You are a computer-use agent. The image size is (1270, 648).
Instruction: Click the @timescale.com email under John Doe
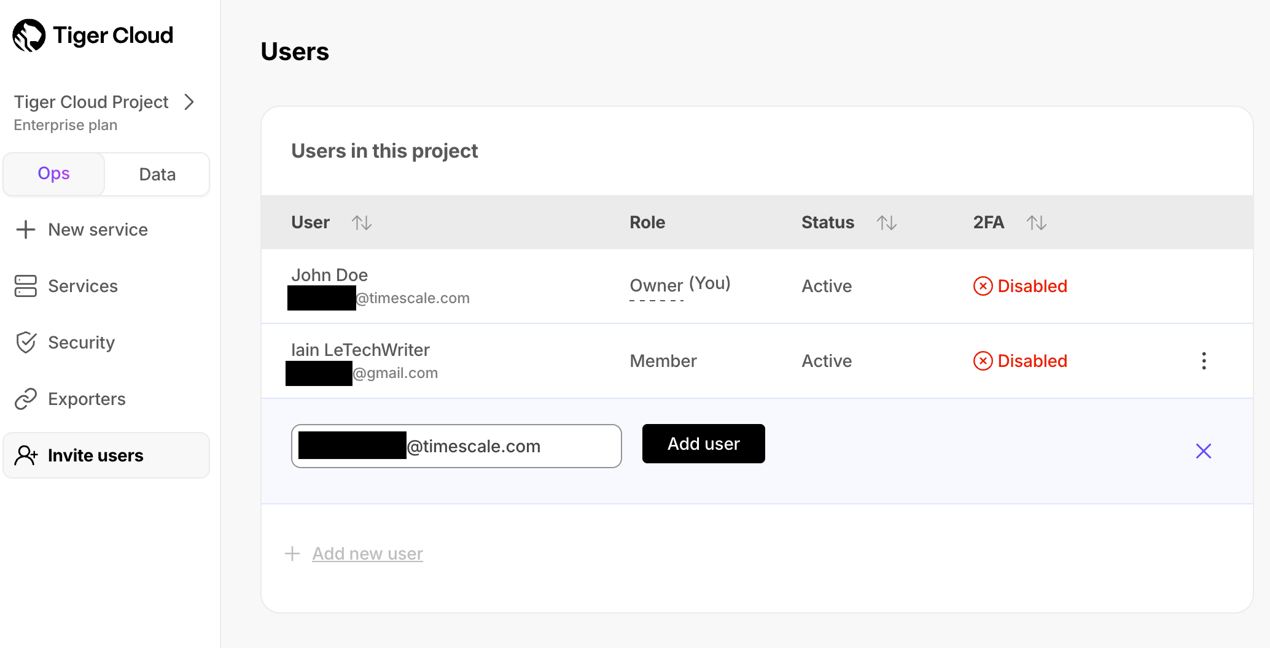coord(413,298)
